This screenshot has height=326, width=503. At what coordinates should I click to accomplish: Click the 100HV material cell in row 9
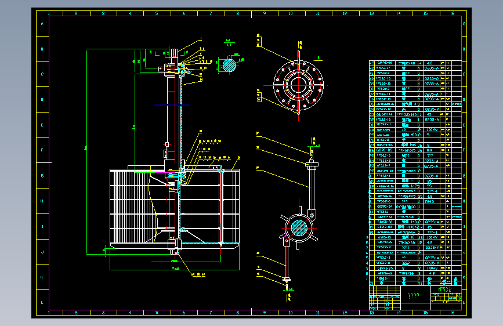coord(432,237)
